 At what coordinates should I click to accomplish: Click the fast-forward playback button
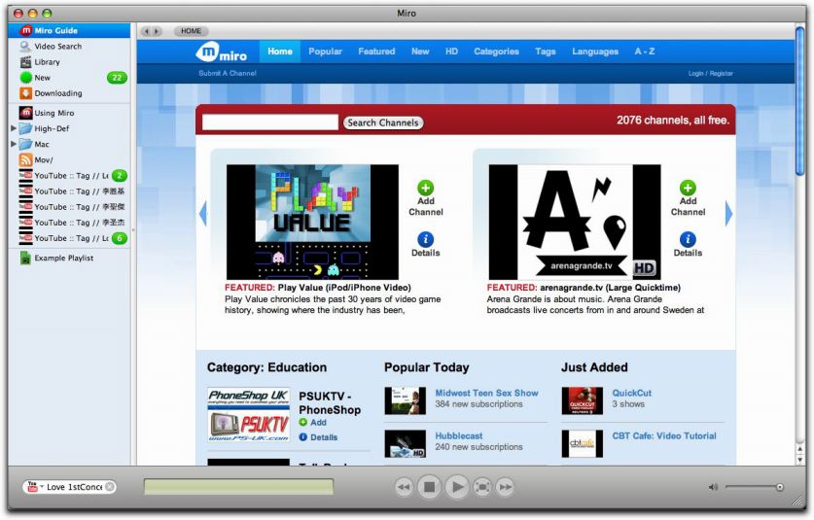pos(505,487)
